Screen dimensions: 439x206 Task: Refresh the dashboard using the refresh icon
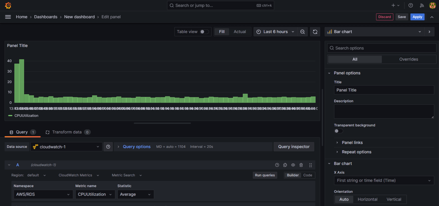(315, 32)
